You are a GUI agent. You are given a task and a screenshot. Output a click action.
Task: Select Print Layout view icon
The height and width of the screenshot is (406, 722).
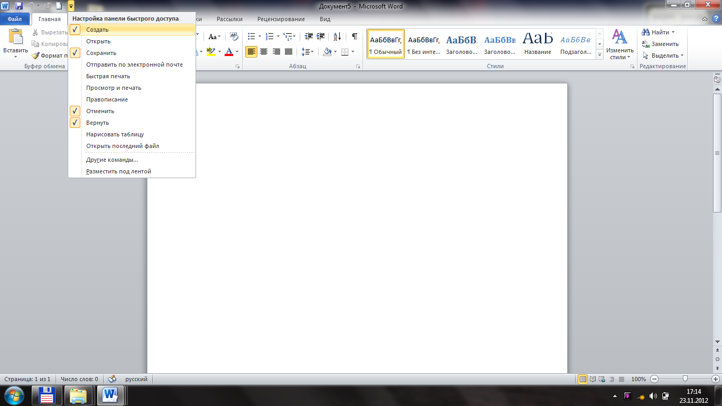click(x=583, y=379)
